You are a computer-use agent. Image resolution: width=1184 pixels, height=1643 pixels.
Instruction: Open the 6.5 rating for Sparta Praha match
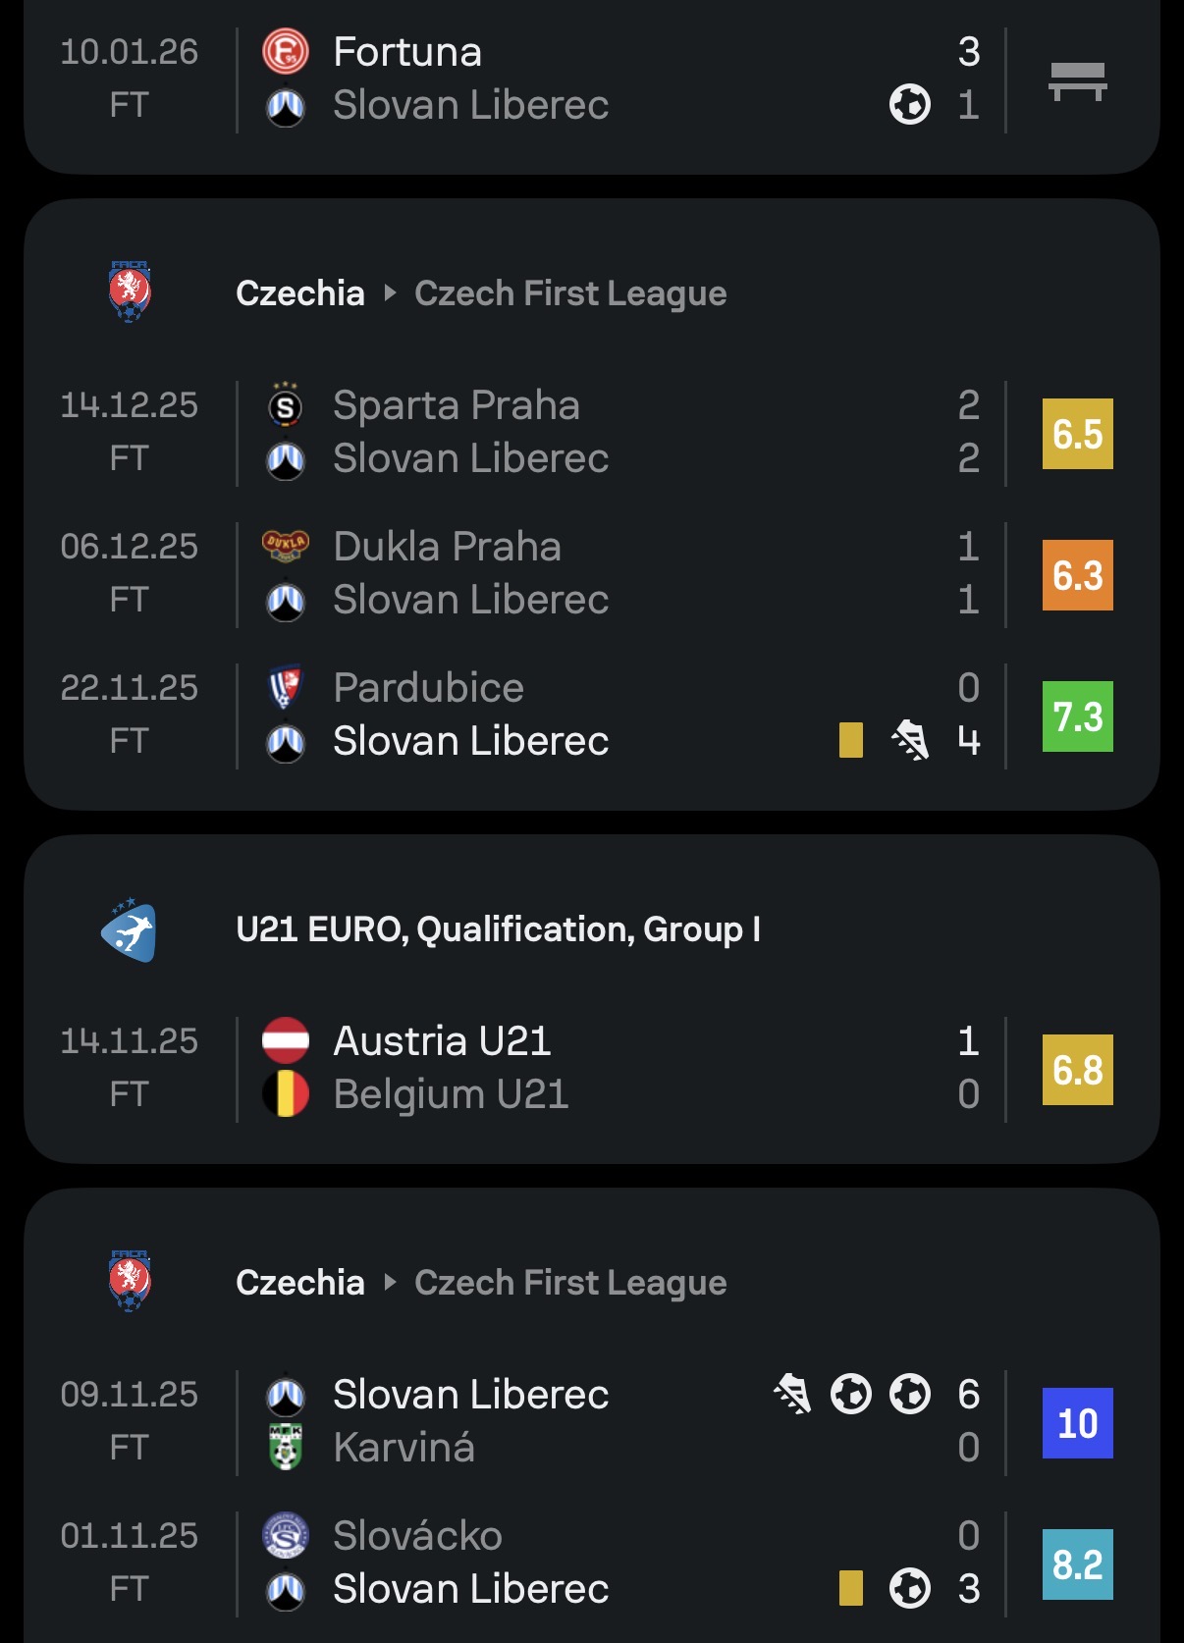point(1077,434)
